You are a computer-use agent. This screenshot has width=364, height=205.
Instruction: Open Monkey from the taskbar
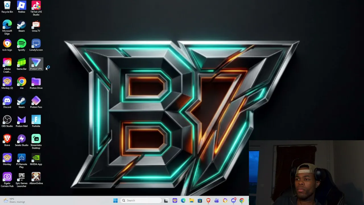[x=175, y=200]
